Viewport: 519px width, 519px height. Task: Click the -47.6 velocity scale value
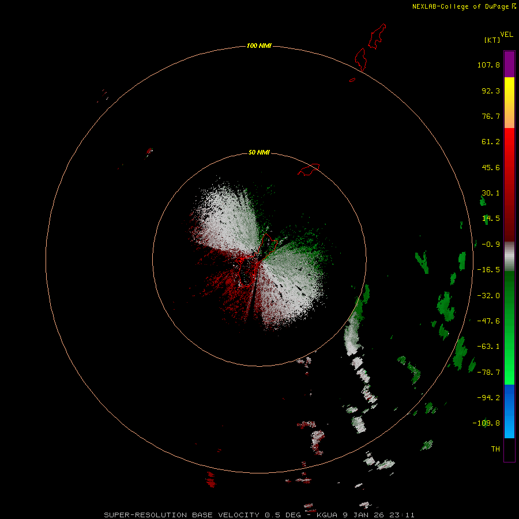tap(488, 321)
